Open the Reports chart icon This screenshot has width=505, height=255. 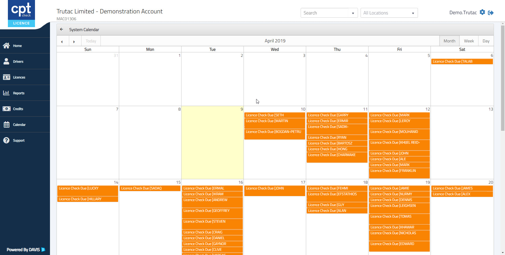[6, 93]
